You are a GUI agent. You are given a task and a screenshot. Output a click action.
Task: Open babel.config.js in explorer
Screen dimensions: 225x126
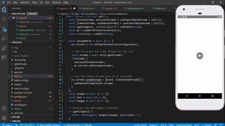click(21, 80)
